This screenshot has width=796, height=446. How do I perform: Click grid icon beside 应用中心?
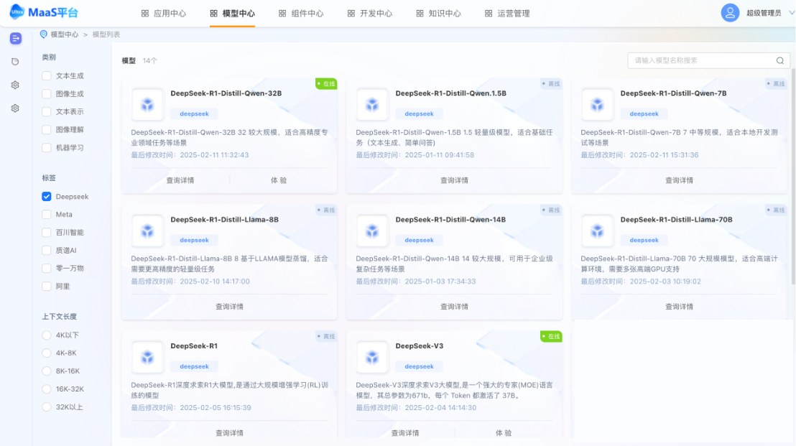(x=145, y=14)
